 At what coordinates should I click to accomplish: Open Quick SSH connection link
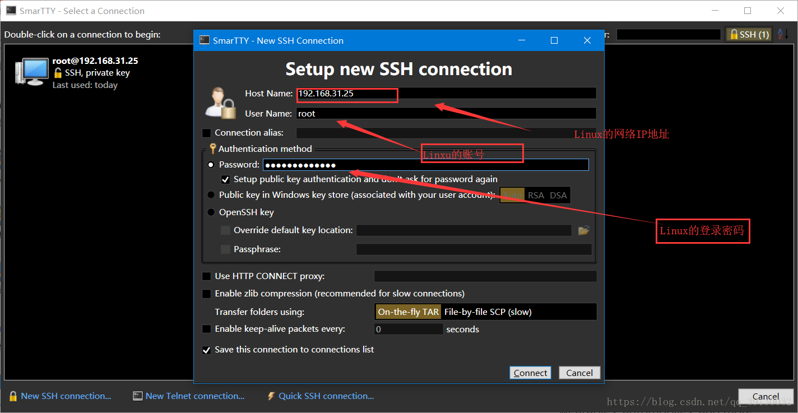coord(326,396)
